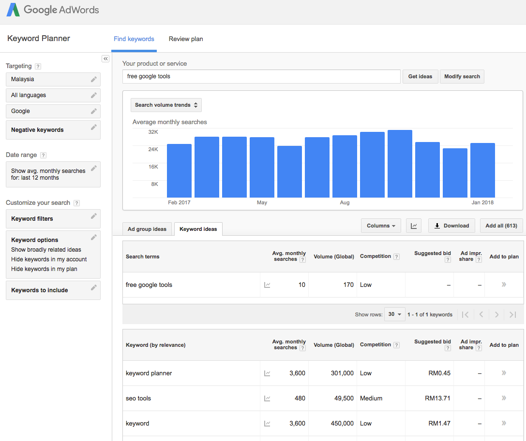Click Add all (613) button
526x441 pixels.
click(501, 226)
